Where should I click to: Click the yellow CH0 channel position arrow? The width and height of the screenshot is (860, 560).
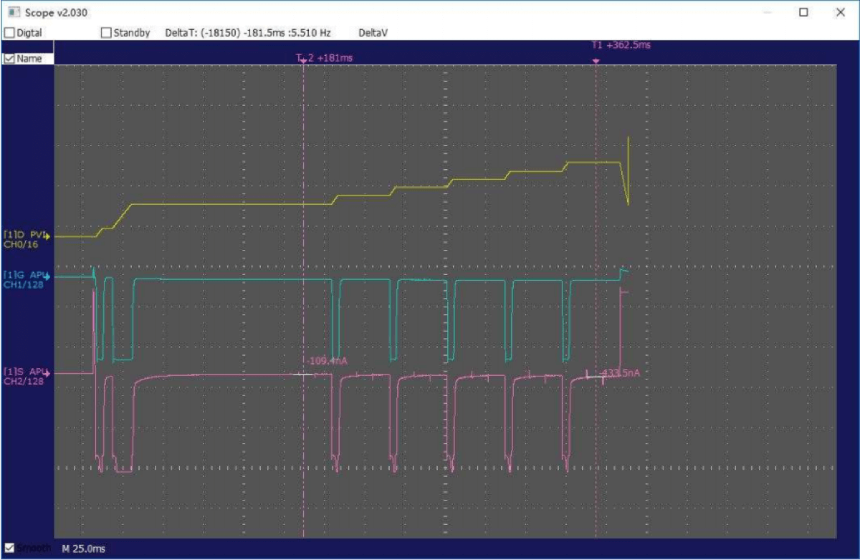[x=49, y=235]
